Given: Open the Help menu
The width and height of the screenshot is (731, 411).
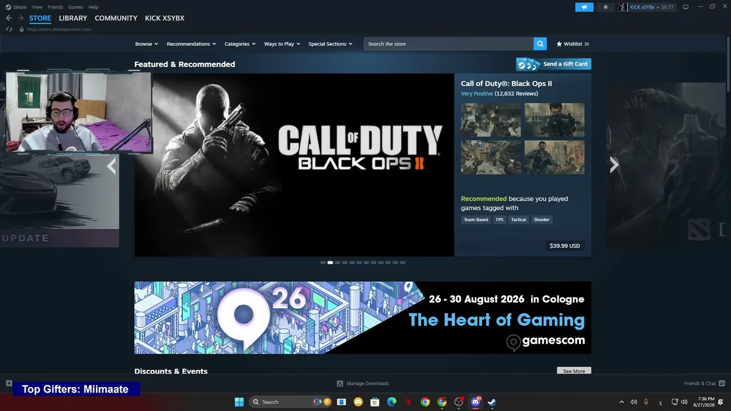Looking at the screenshot, I should click(x=94, y=7).
